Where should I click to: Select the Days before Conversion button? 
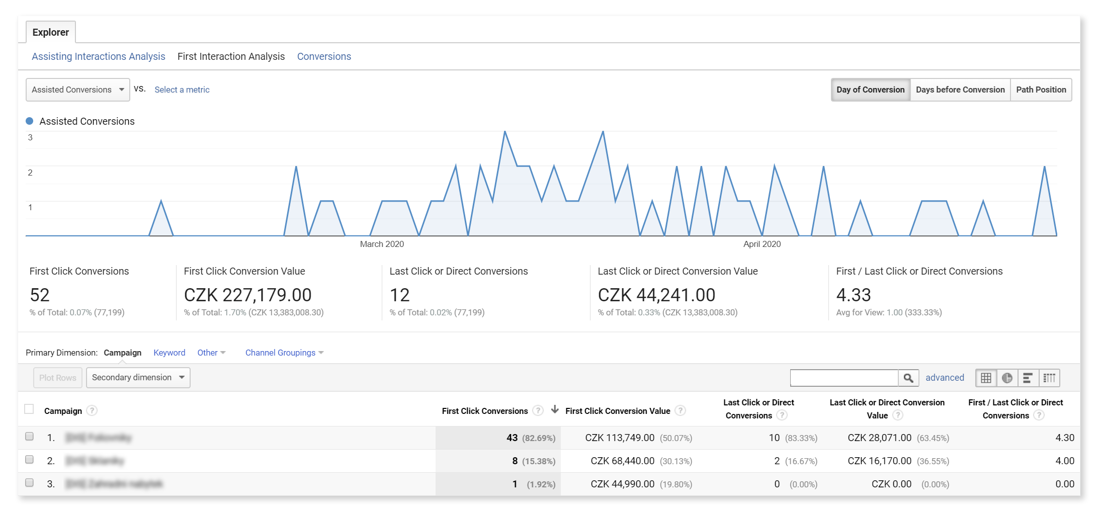960,90
